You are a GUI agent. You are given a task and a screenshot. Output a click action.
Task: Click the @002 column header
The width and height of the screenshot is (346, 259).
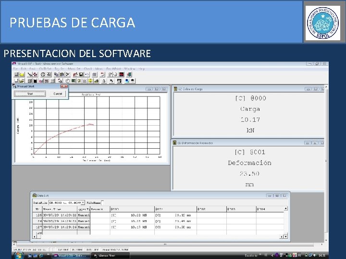pos(211,209)
